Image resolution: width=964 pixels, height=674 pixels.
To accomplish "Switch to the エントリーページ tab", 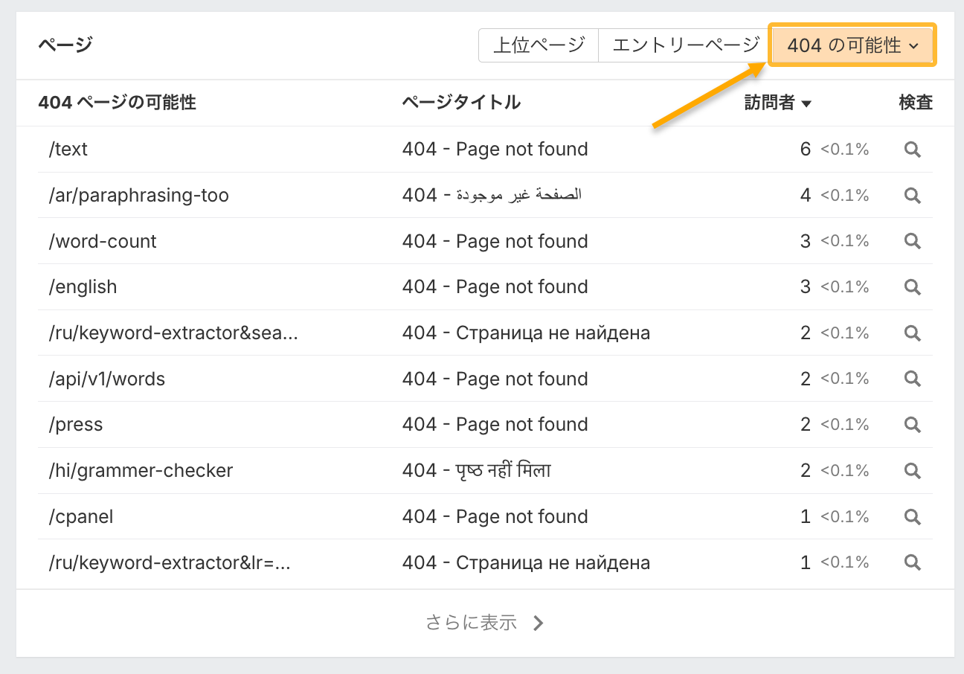I will tap(685, 45).
